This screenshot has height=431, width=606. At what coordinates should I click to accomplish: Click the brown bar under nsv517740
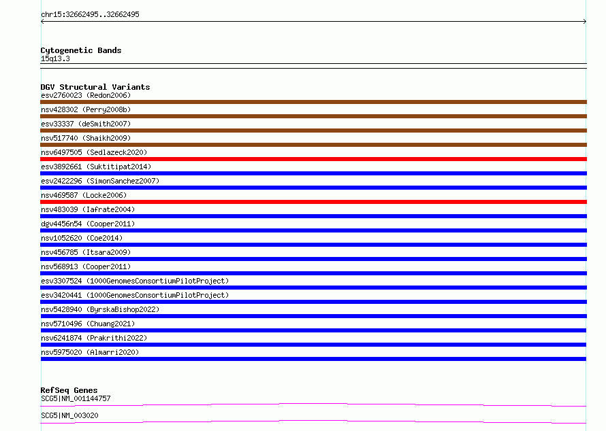pyautogui.click(x=313, y=145)
